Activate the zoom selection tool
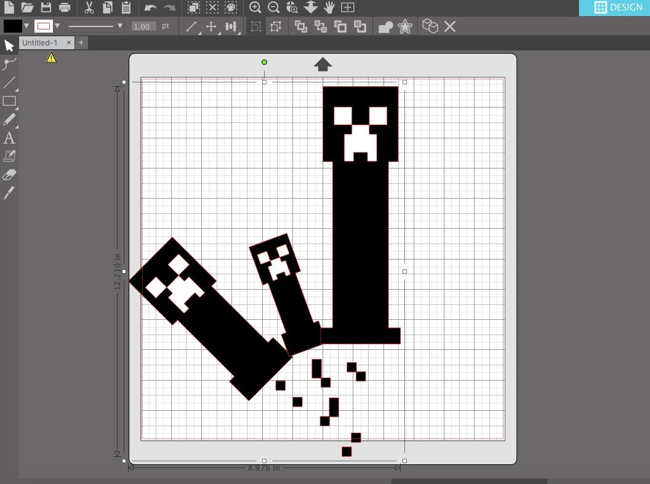 [x=292, y=7]
